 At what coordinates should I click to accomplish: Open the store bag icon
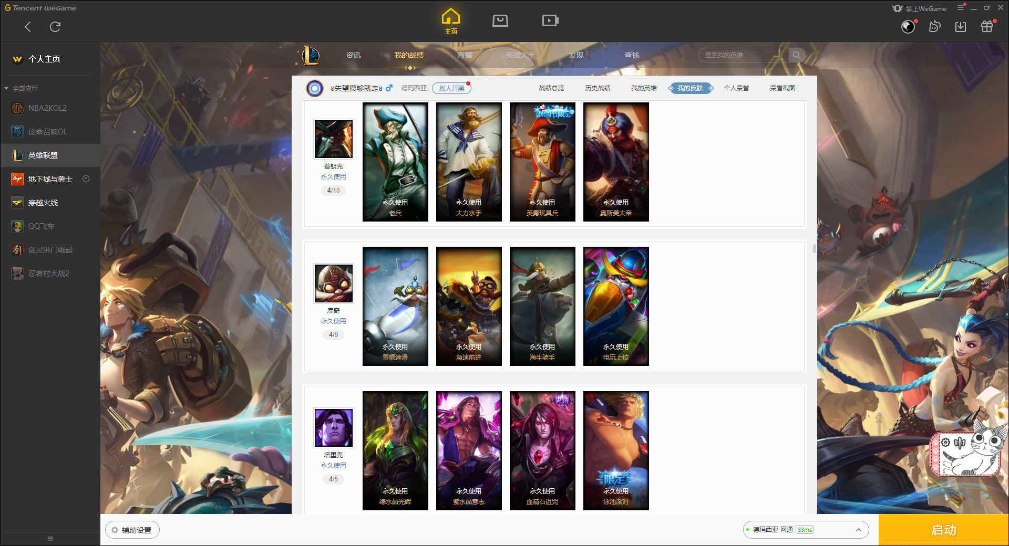(500, 20)
